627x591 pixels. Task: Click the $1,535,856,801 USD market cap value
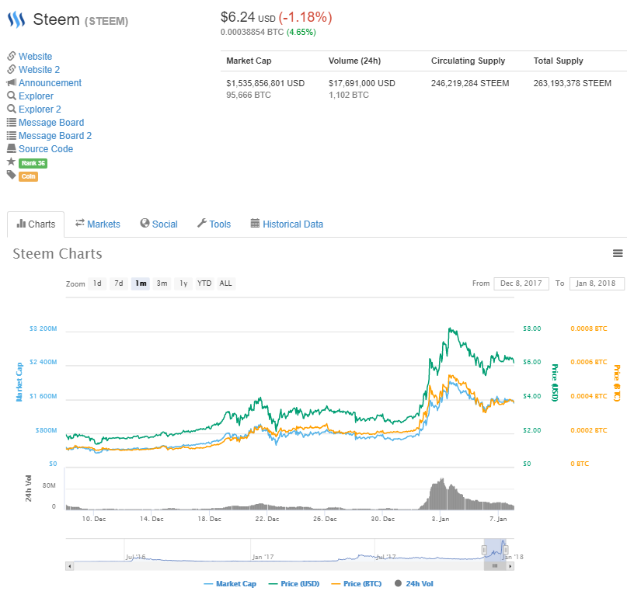click(x=266, y=83)
